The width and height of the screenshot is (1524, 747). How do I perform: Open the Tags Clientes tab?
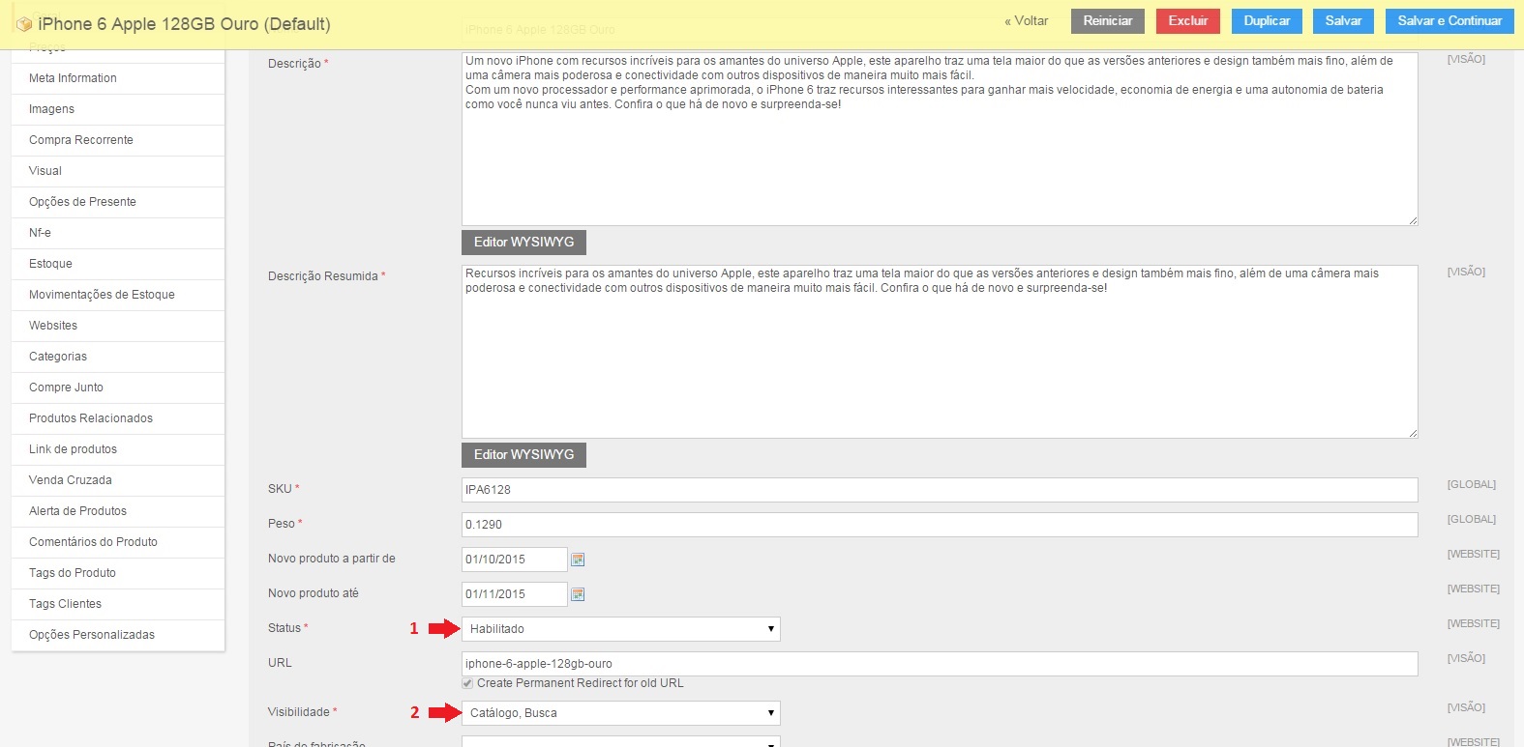tap(118, 604)
